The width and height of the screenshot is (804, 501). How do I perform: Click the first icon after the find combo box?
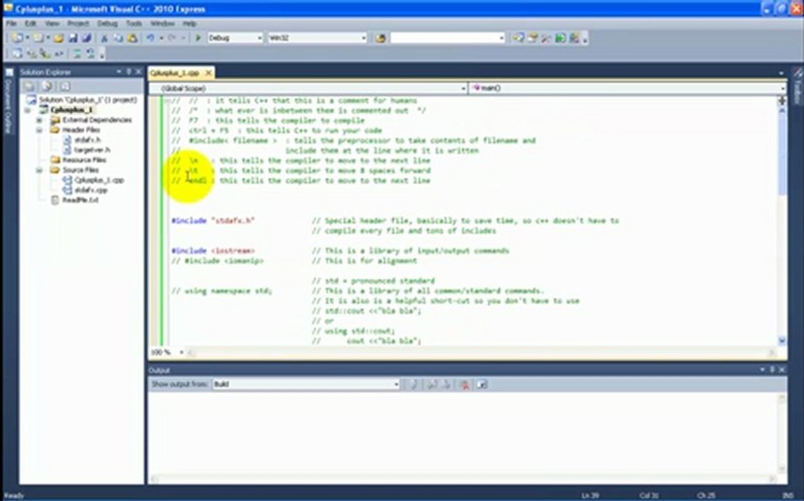(519, 38)
